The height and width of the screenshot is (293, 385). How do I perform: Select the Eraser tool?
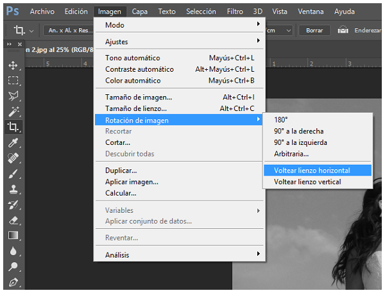coord(12,220)
